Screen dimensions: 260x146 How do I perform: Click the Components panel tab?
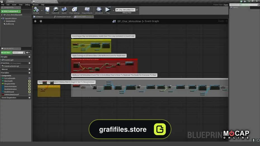point(11,8)
